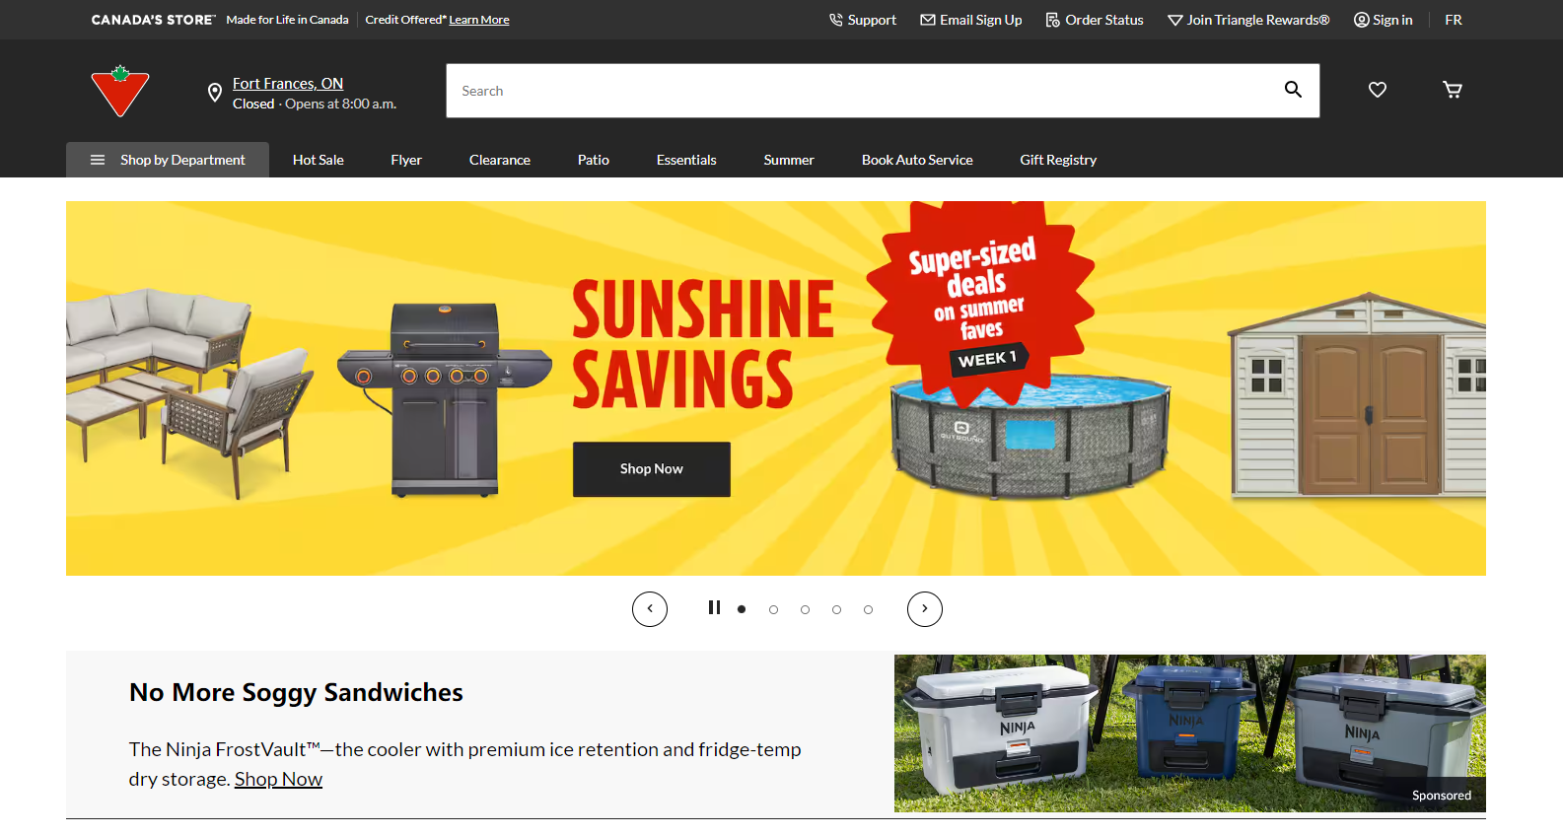The width and height of the screenshot is (1563, 836).
Task: Open the Clearance menu item
Action: (500, 160)
